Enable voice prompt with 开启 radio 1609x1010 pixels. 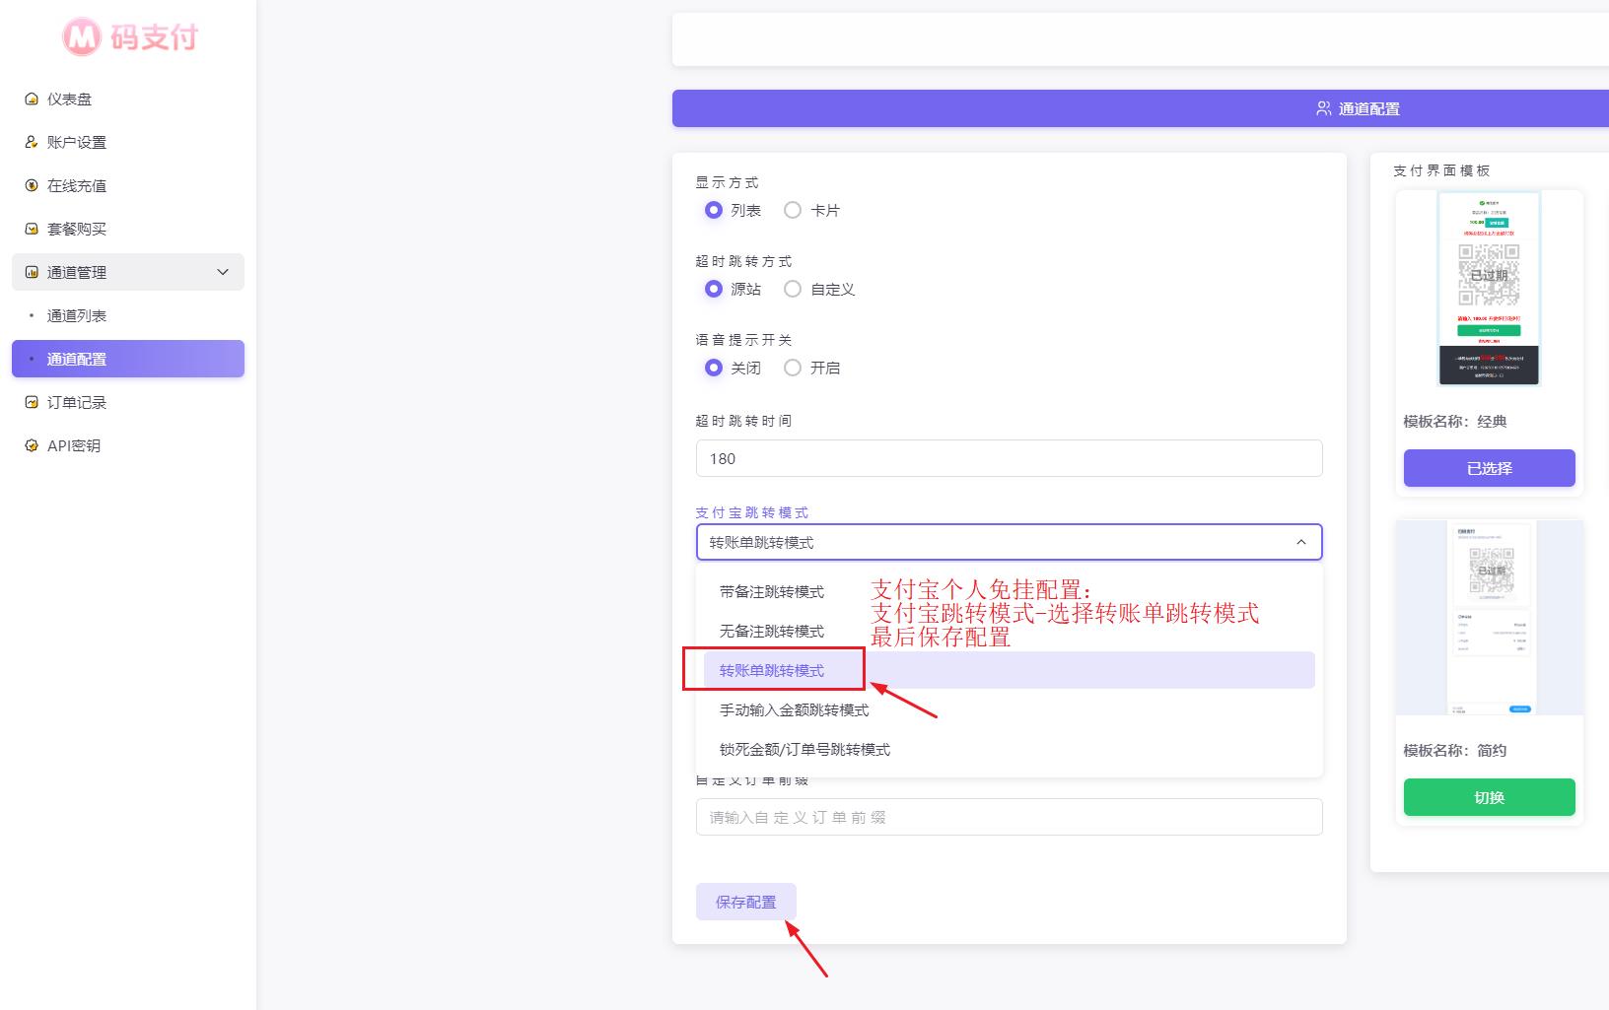tap(793, 368)
